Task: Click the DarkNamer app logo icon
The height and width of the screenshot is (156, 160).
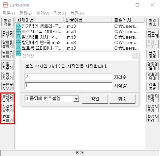Action: click(x=6, y=5)
